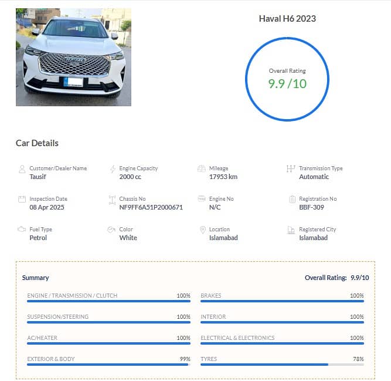This screenshot has width=391, height=381.
Task: Click the transmission type gear-shift icon
Action: [291, 168]
